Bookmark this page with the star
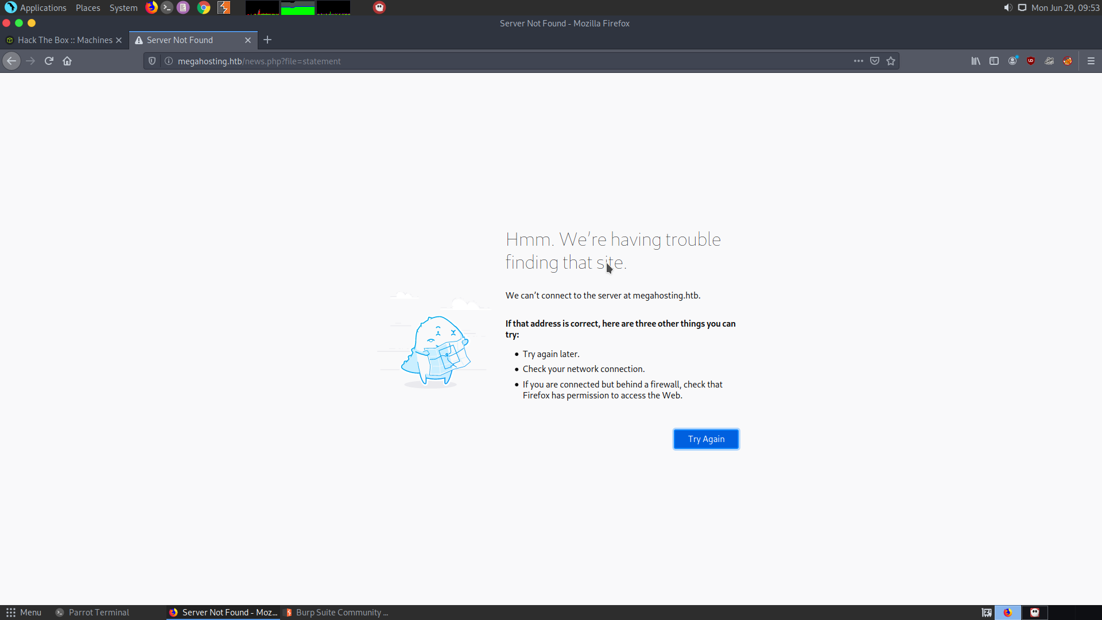The image size is (1102, 620). [x=890, y=61]
